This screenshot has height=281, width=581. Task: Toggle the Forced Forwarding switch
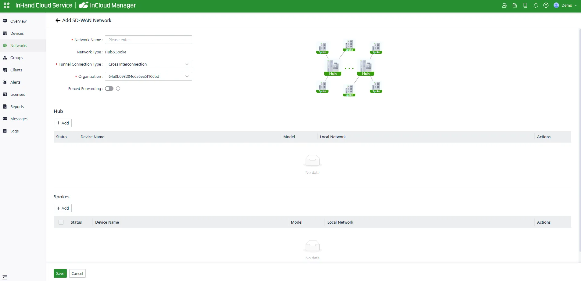click(109, 88)
